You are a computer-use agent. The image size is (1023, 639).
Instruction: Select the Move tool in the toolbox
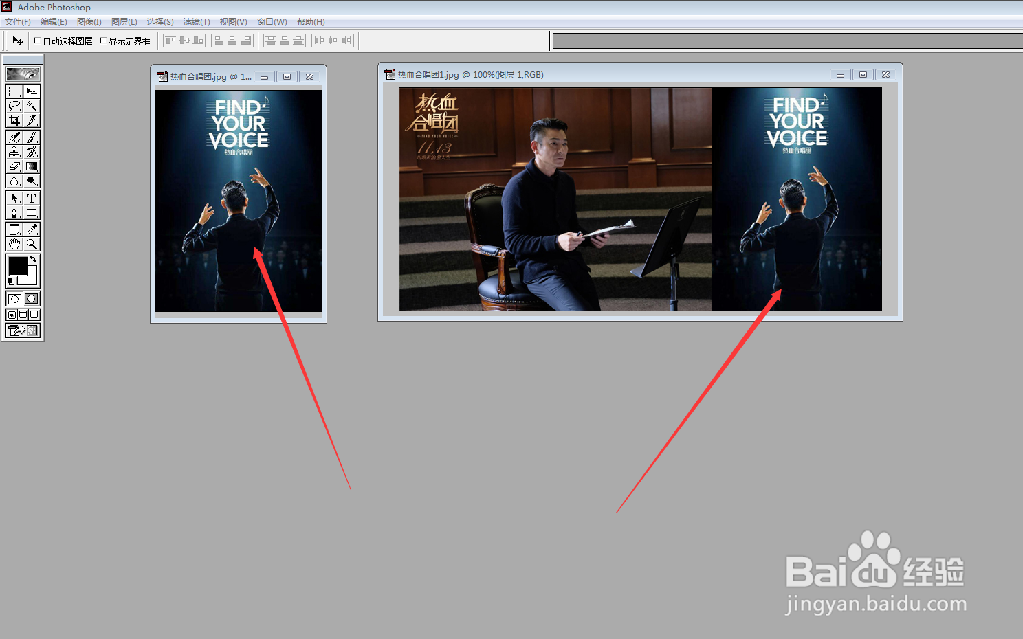coord(32,91)
